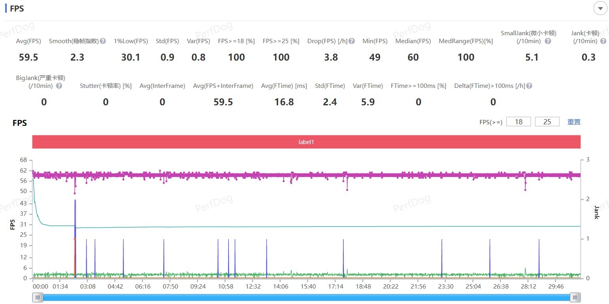Click the FPS threshold field showing 18

pyautogui.click(x=518, y=122)
